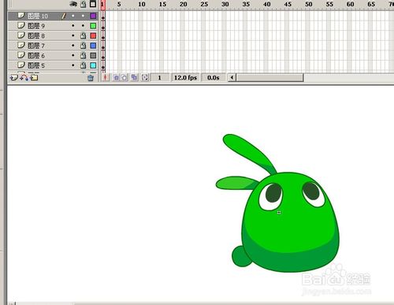Click the page icon of 图层 10
The image size is (394, 305).
point(21,16)
